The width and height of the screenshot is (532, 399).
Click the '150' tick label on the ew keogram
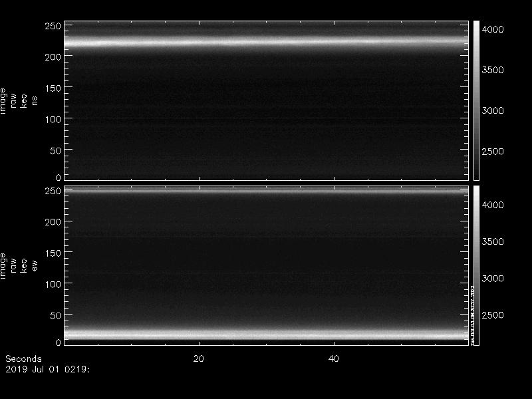point(53,253)
